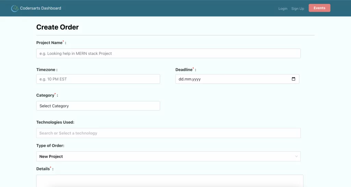Click the Technologies Used label
This screenshot has height=187, width=351.
click(x=55, y=122)
